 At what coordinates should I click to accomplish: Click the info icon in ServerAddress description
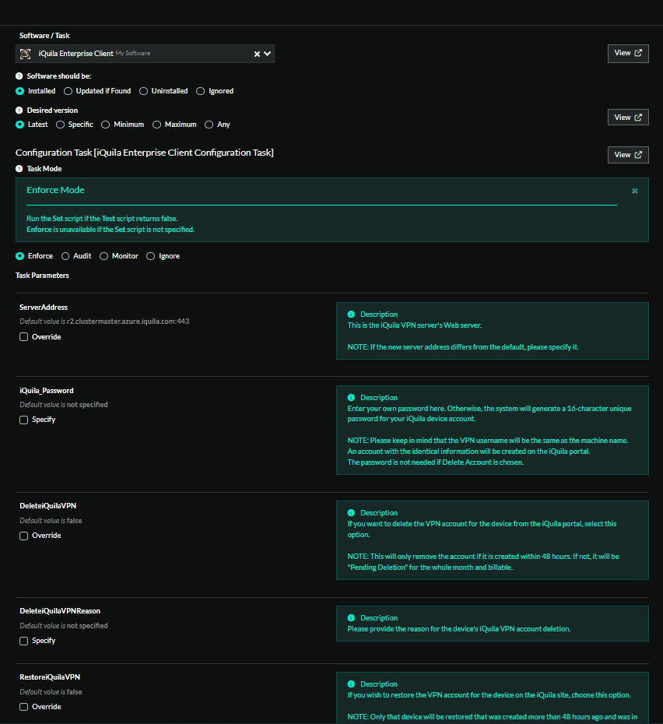tap(351, 315)
